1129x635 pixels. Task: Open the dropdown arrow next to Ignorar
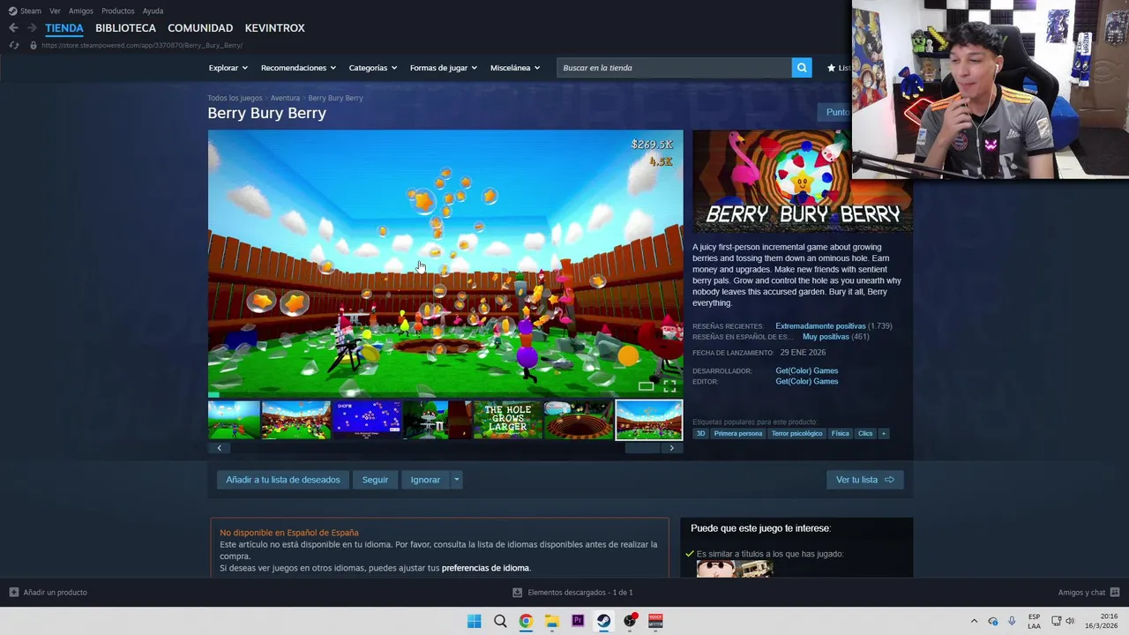(456, 480)
